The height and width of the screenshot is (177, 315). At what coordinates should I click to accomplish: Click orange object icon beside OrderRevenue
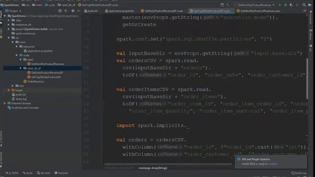click(x=25, y=82)
